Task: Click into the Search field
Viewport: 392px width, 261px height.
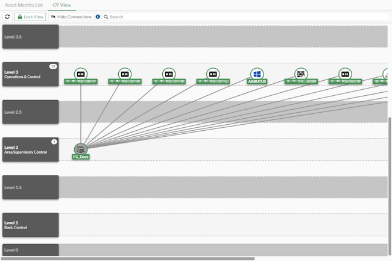Action: coord(241,17)
